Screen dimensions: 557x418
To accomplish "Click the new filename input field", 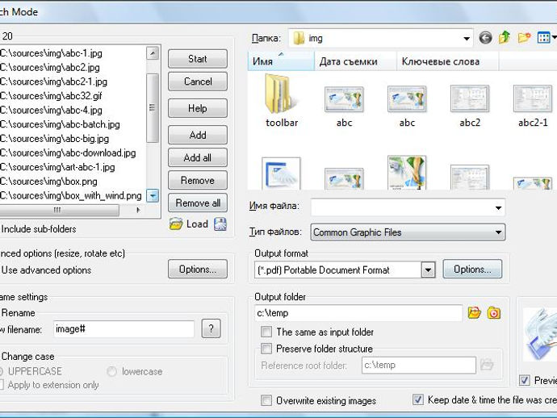I will tap(124, 329).
